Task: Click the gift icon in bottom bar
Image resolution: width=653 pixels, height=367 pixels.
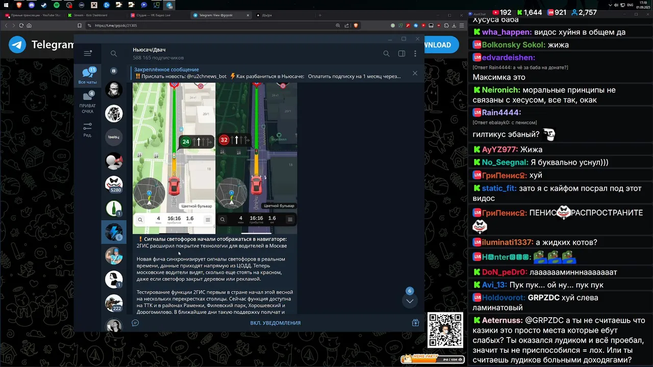Action: point(415,323)
